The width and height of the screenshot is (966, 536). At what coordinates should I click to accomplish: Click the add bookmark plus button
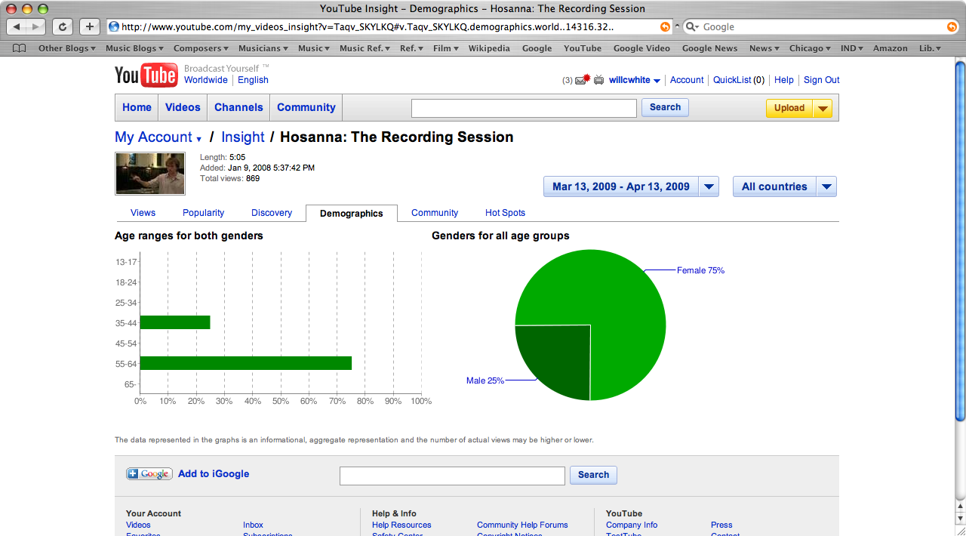coord(89,26)
